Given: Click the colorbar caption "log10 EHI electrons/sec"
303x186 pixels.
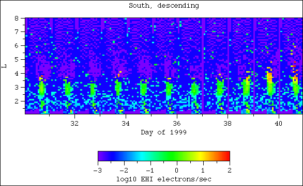Looking at the screenshot, I should [x=164, y=179].
